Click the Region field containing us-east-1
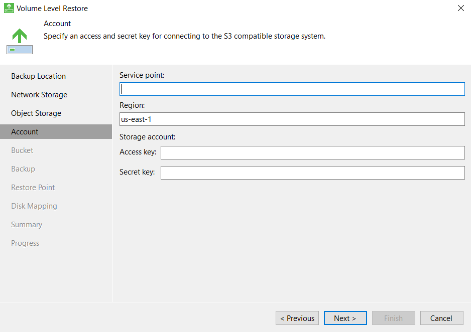Image resolution: width=471 pixels, height=332 pixels. [292, 119]
